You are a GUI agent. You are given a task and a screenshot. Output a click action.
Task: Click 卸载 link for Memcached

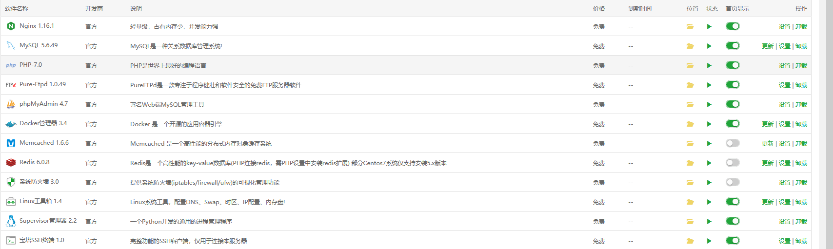click(x=801, y=144)
